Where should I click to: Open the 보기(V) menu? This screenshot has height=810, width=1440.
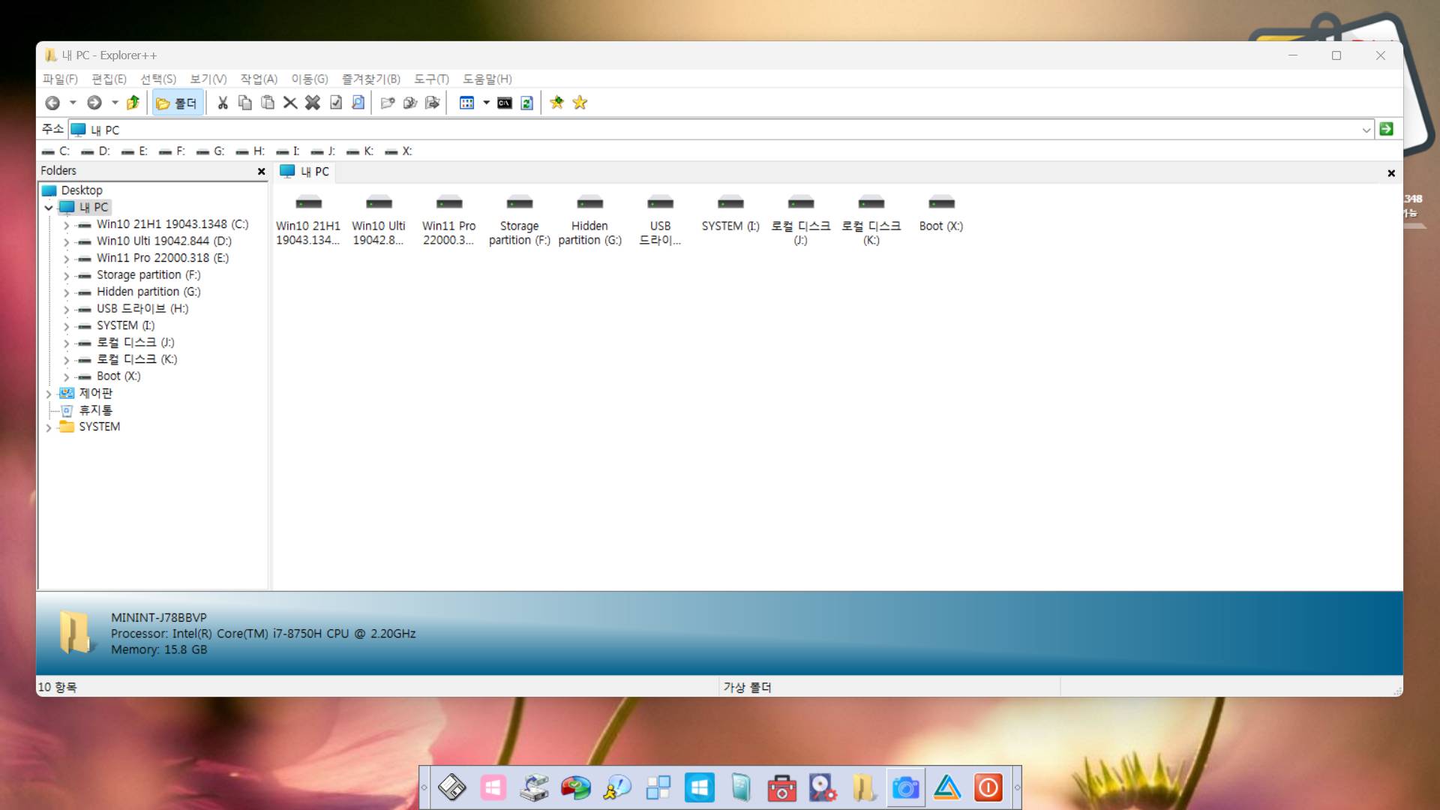click(208, 79)
